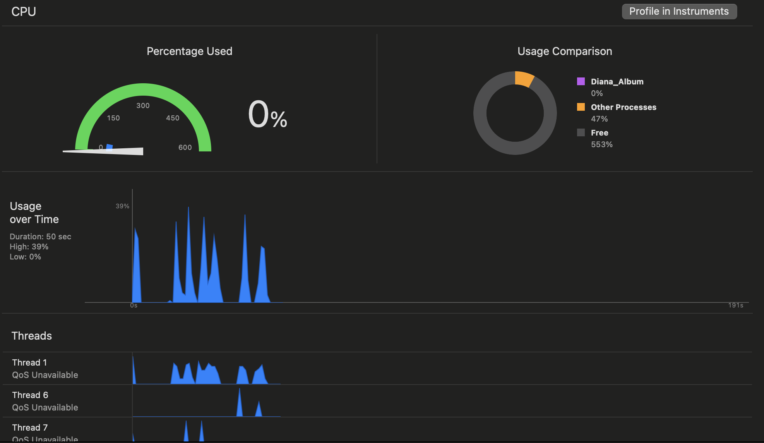This screenshot has height=443, width=764.
Task: Click the Other Processes legend label
Action: point(623,107)
